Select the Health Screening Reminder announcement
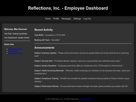Viewport: 136px width, 102px height. (82, 72)
